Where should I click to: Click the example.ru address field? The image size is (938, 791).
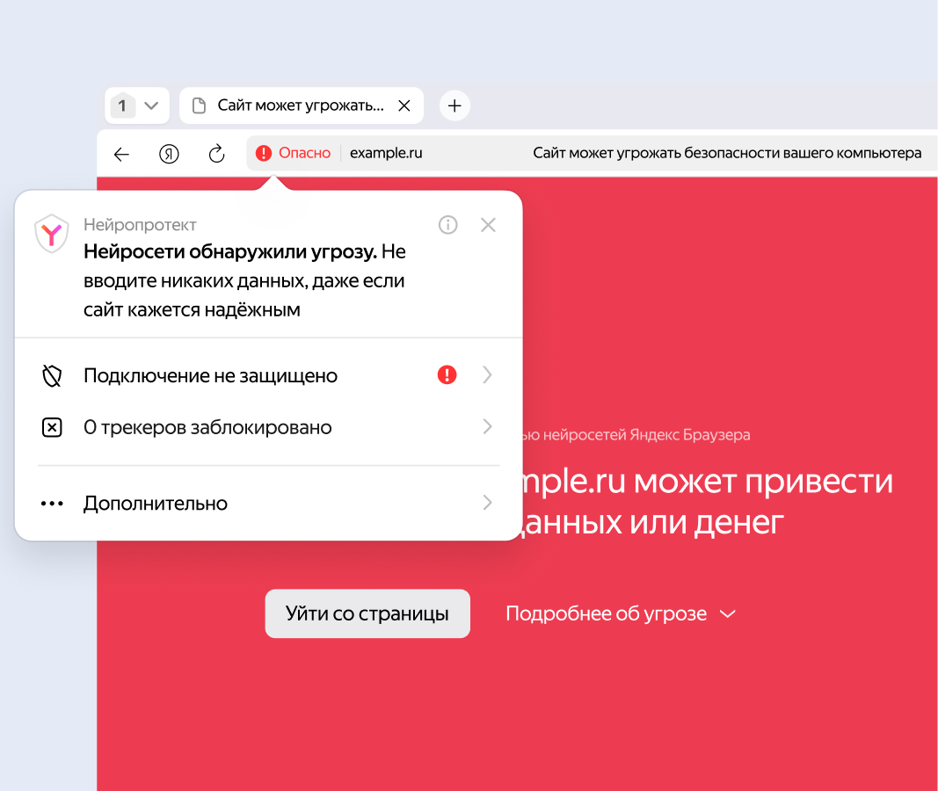pyautogui.click(x=386, y=153)
